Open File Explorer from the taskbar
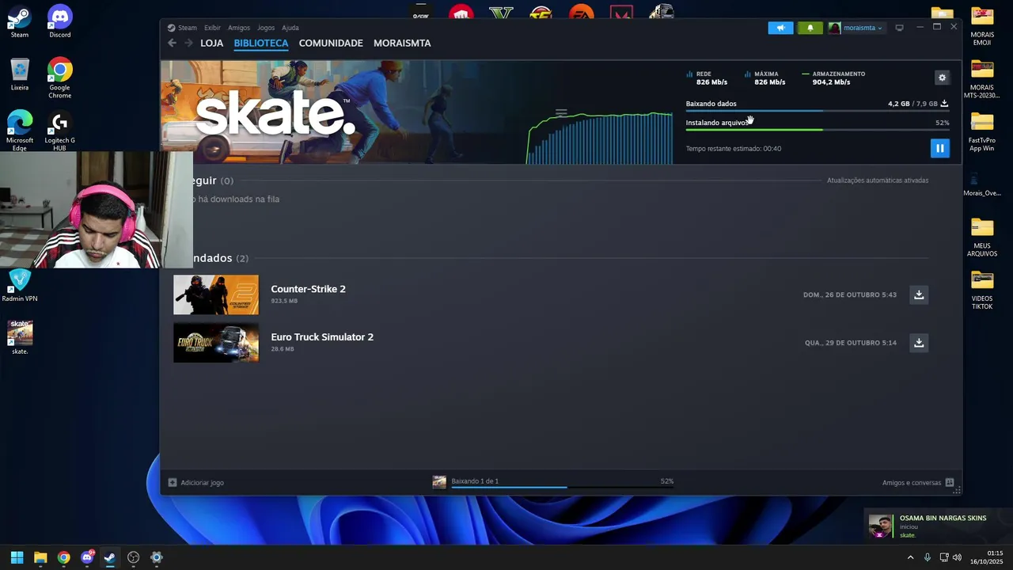The width and height of the screenshot is (1013, 570). (40, 557)
